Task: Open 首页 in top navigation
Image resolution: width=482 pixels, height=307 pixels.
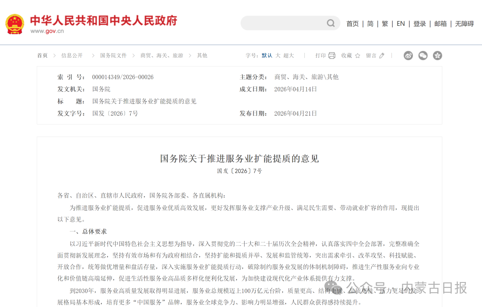Action: 352,24
